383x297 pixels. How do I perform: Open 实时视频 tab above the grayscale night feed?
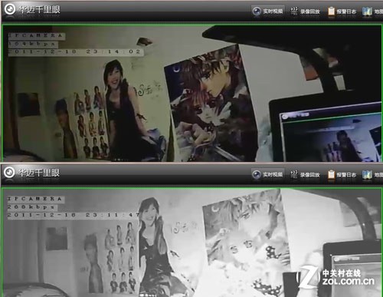(x=267, y=174)
